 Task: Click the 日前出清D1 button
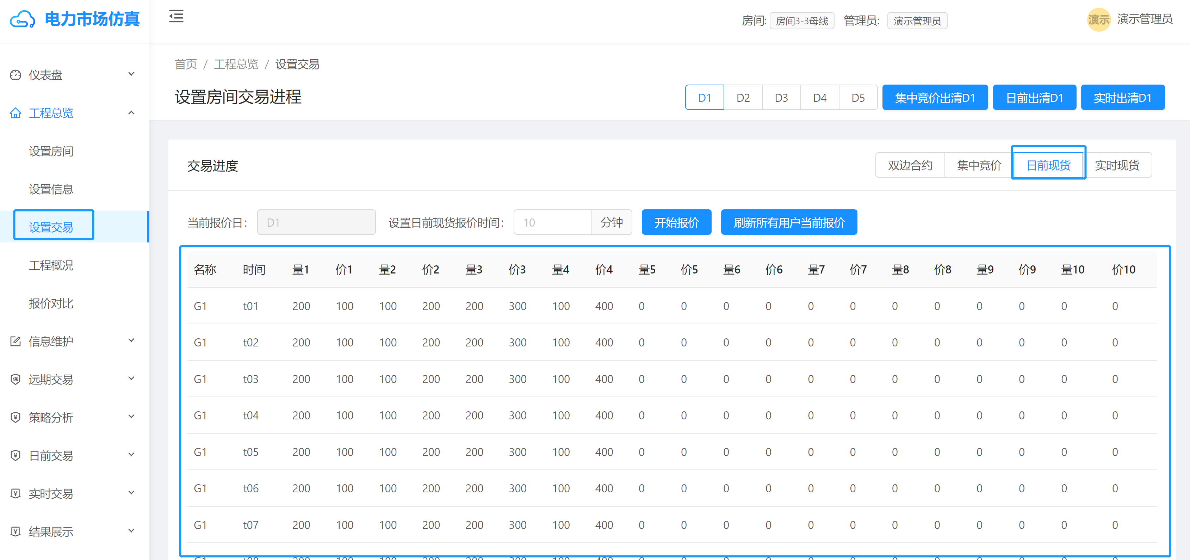click(x=1034, y=98)
